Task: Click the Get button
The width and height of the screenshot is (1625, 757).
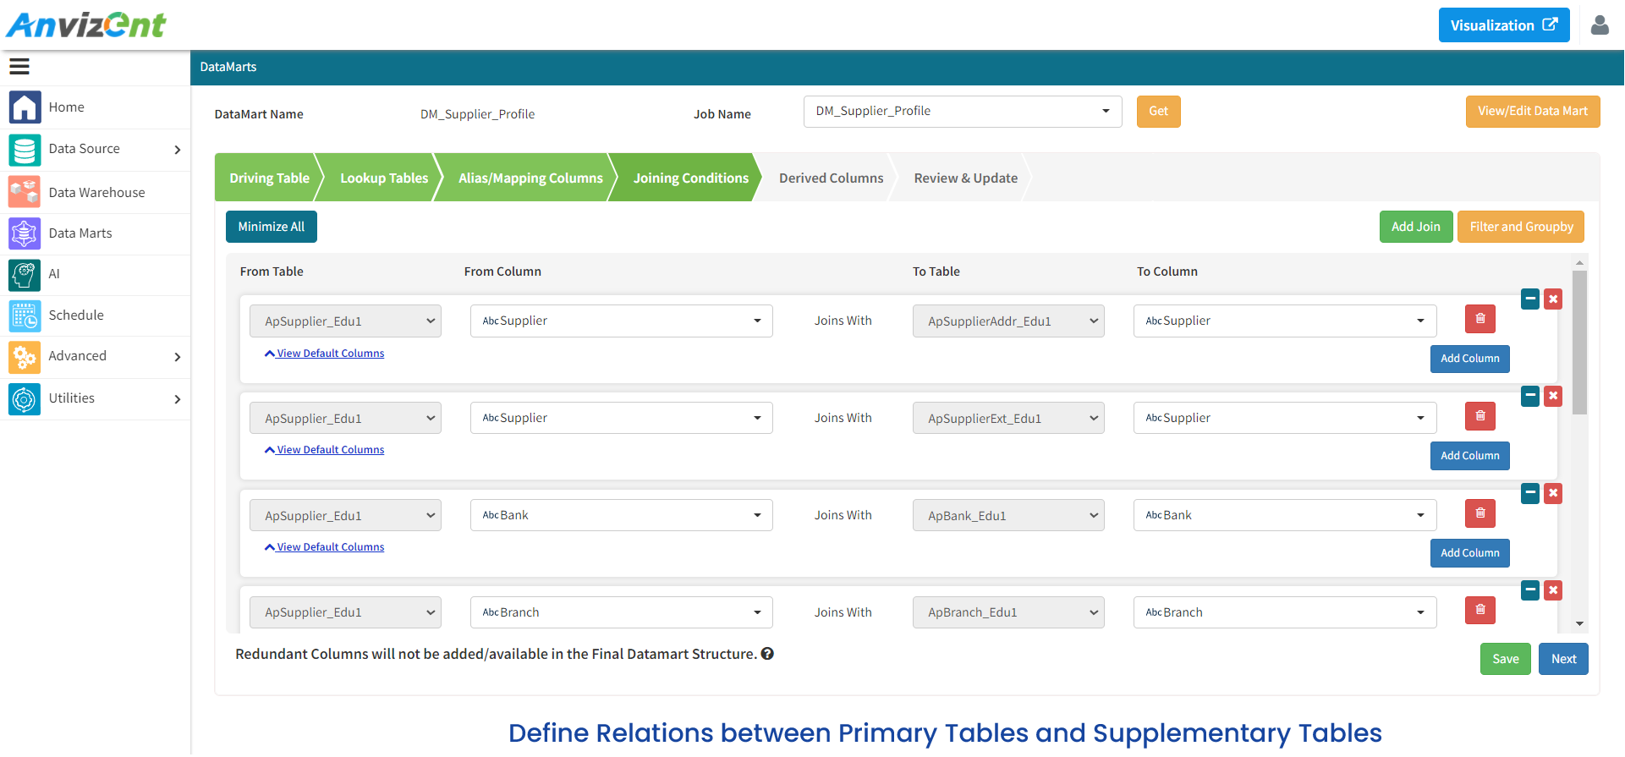Action: [1158, 112]
